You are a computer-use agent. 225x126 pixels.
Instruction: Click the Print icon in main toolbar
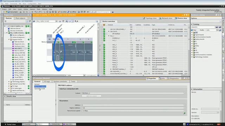click(20, 12)
